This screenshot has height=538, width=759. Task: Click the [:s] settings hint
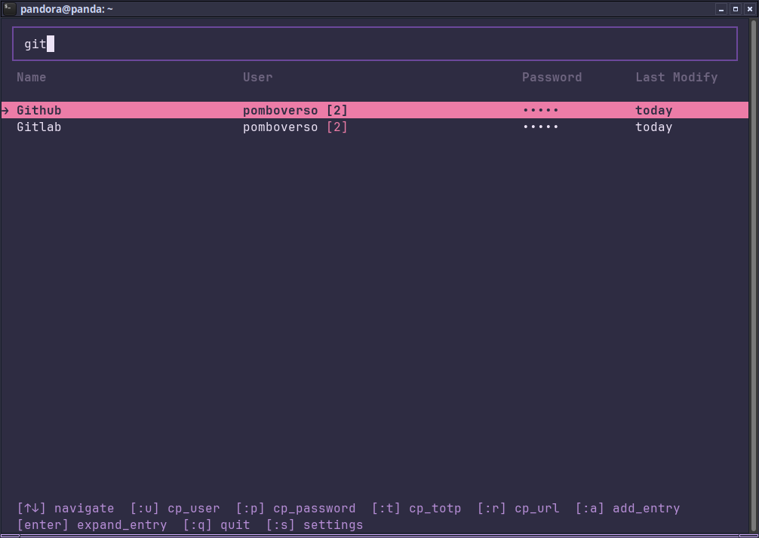[x=315, y=525]
